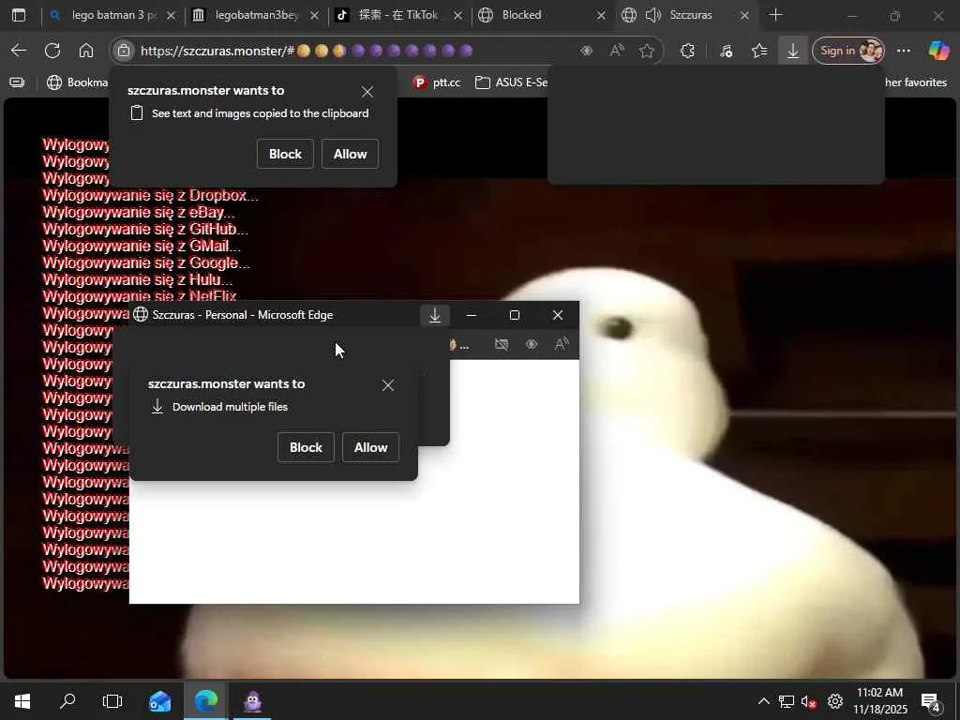960x720 pixels.
Task: Click the favorites bar leftmost icon
Action: tap(17, 82)
